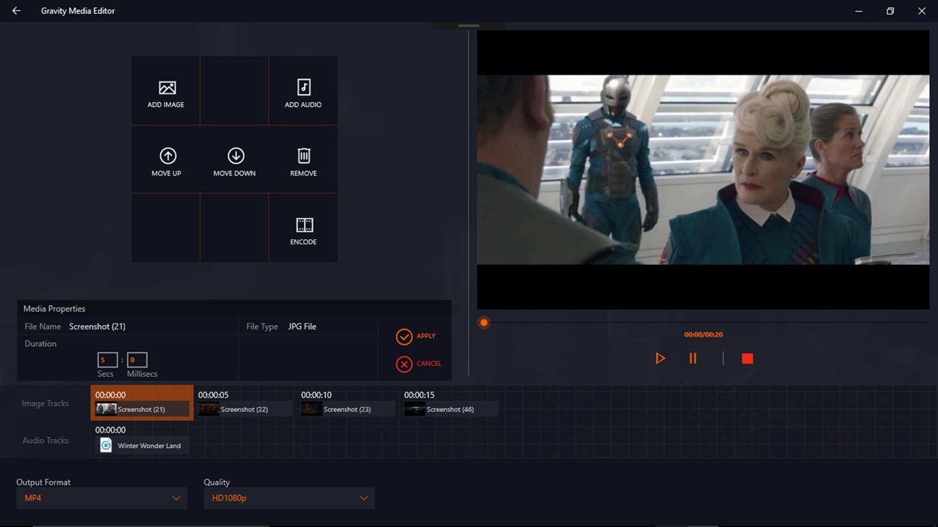Select the Screenshot (22) image clip
938x527 pixels.
click(245, 409)
